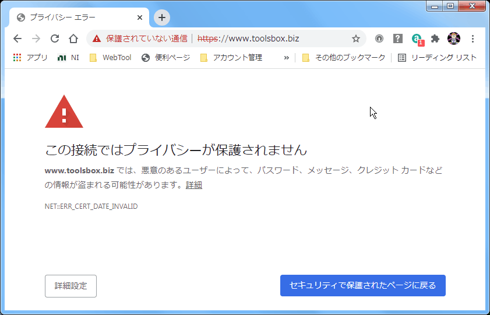The image size is (490, 315).
Task: Open a new tab
Action: (x=162, y=17)
